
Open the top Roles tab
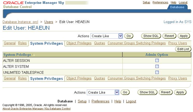22,43
